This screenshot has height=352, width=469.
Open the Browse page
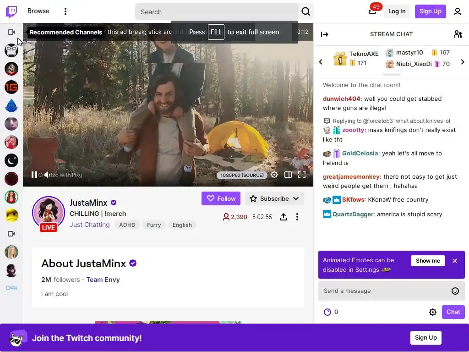(38, 11)
